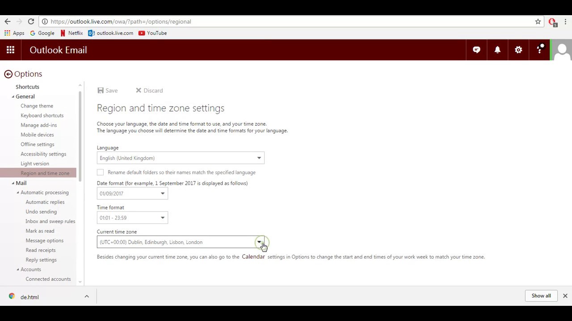Open the Chrome three-dot menu
Screen dimensions: 572x321
coord(565,21)
